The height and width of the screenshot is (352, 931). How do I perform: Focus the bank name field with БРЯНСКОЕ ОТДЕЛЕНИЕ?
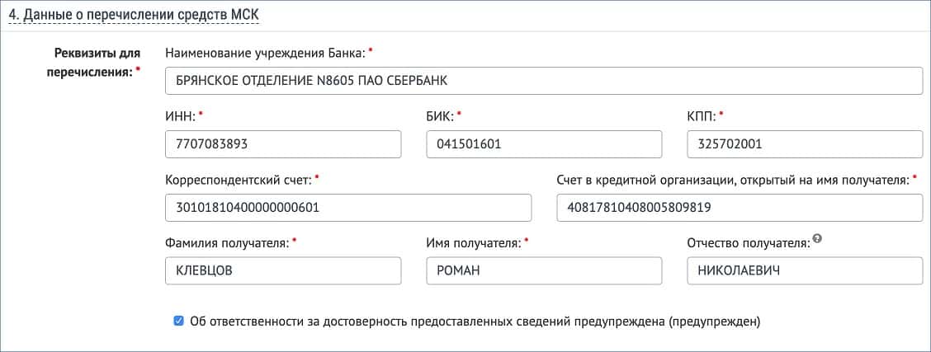click(x=543, y=81)
